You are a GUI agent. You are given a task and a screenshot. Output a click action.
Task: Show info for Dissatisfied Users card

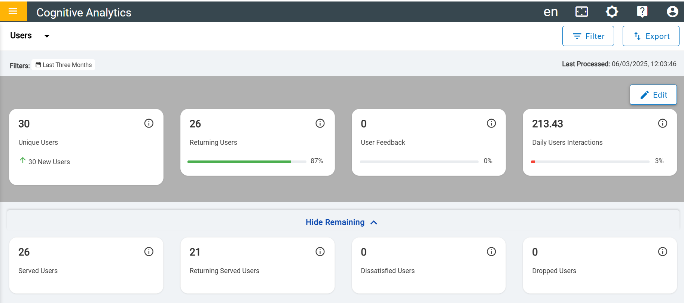pos(491,251)
